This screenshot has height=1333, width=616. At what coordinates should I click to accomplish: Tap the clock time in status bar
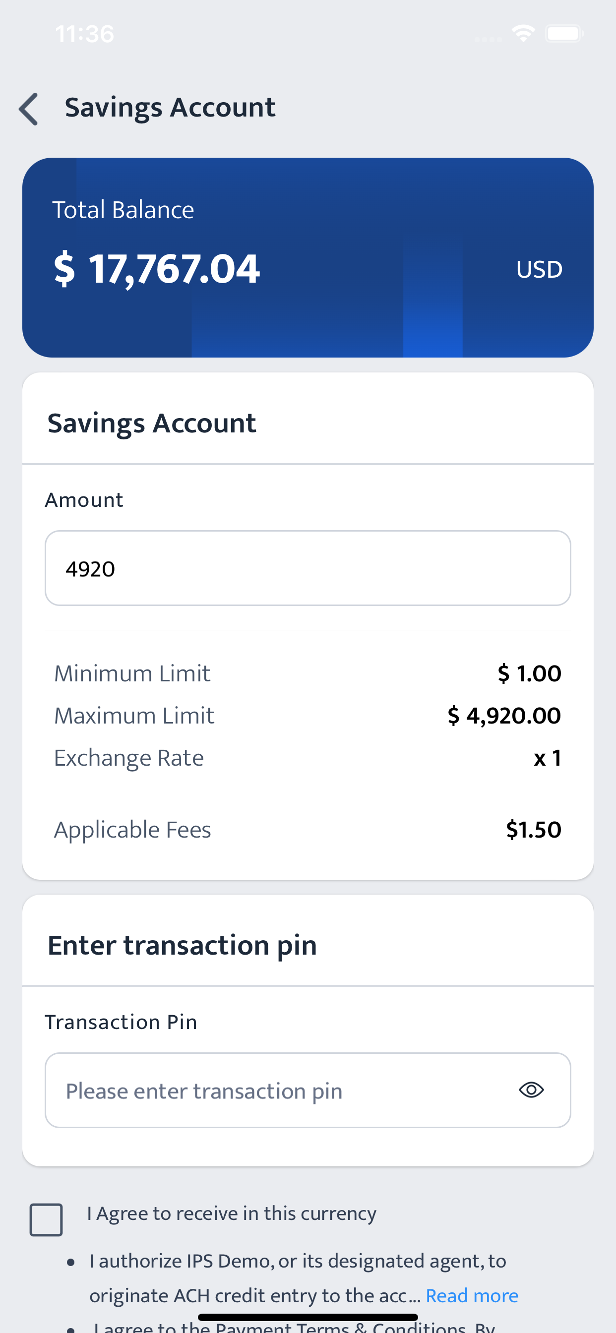coord(84,34)
